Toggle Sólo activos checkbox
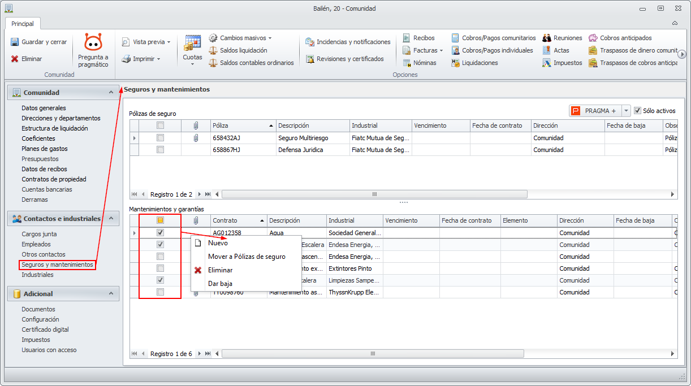691x386 pixels. point(637,111)
